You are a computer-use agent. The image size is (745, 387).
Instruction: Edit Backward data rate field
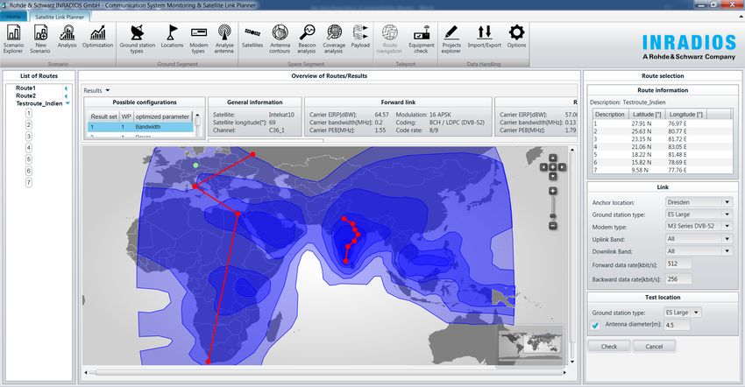click(678, 279)
